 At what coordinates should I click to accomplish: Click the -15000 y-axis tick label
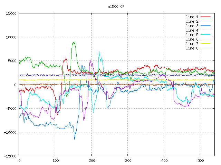coord(10,156)
